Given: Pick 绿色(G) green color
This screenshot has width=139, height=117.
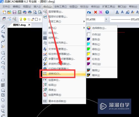Looking at the screenshot, I should pyautogui.click(x=102, y=49).
